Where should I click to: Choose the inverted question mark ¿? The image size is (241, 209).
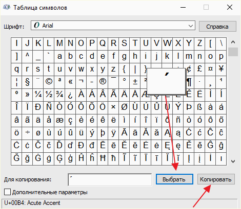coord(70,95)
